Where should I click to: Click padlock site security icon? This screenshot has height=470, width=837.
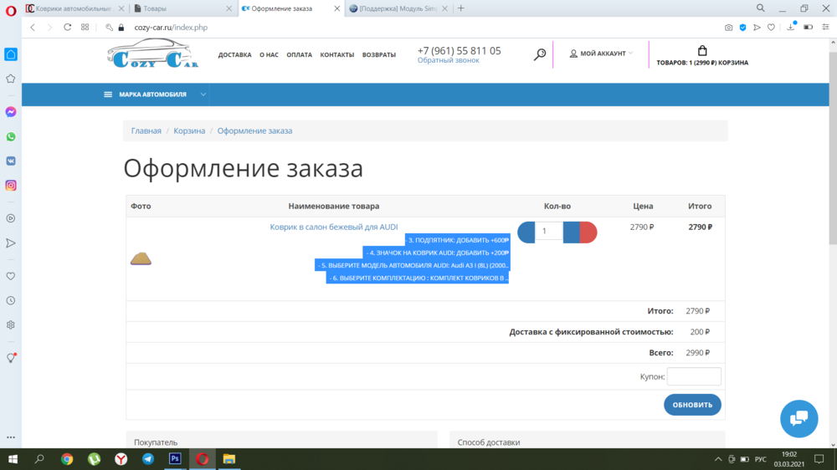(x=121, y=28)
